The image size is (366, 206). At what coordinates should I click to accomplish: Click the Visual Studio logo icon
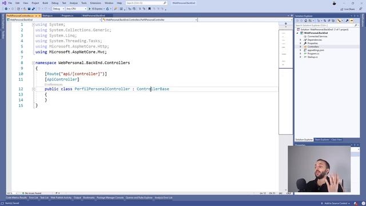coord(4,3)
